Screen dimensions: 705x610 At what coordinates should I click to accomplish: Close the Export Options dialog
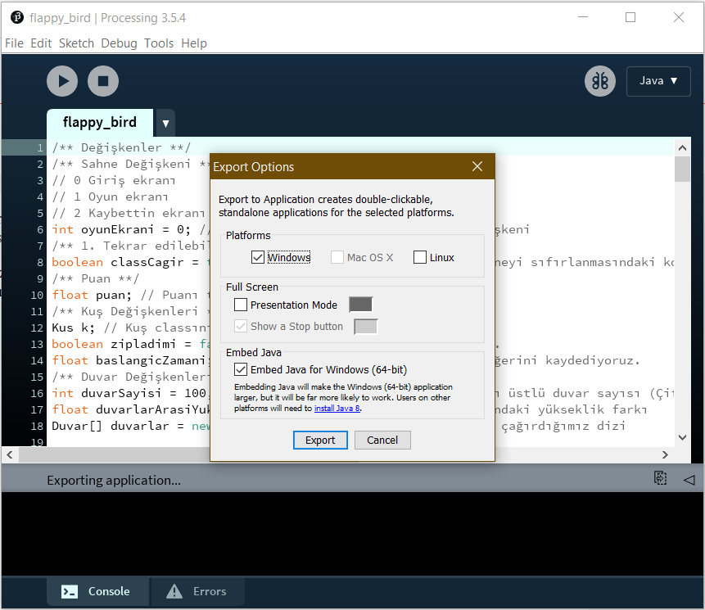tap(477, 166)
